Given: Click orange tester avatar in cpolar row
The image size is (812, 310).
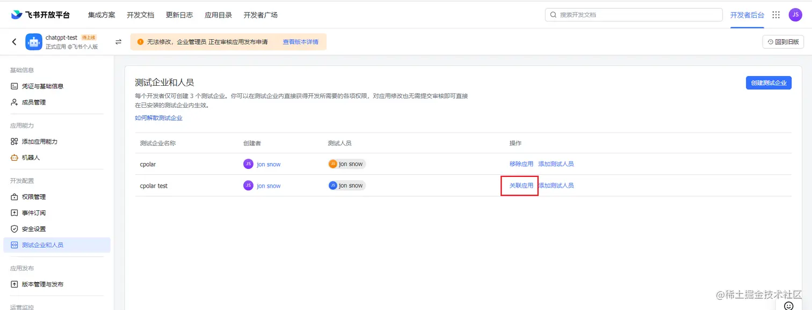Looking at the screenshot, I should coord(333,164).
